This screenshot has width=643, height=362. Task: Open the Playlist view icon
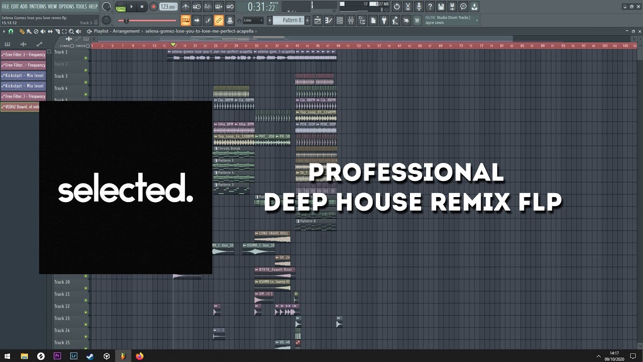click(317, 20)
